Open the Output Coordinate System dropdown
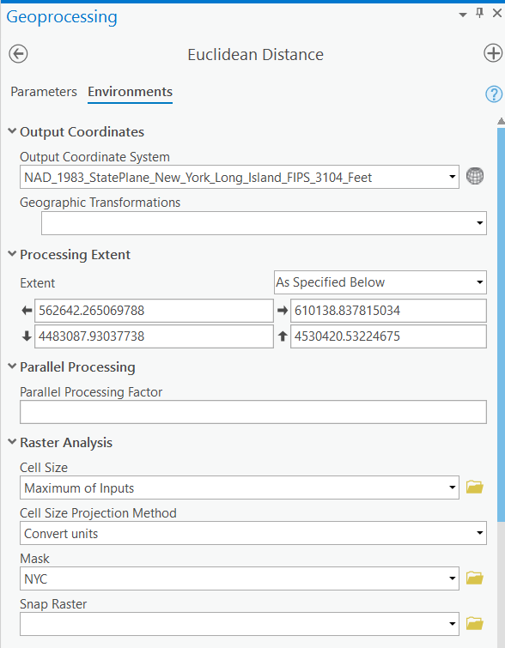Viewport: 505px width, 648px height. (x=240, y=178)
